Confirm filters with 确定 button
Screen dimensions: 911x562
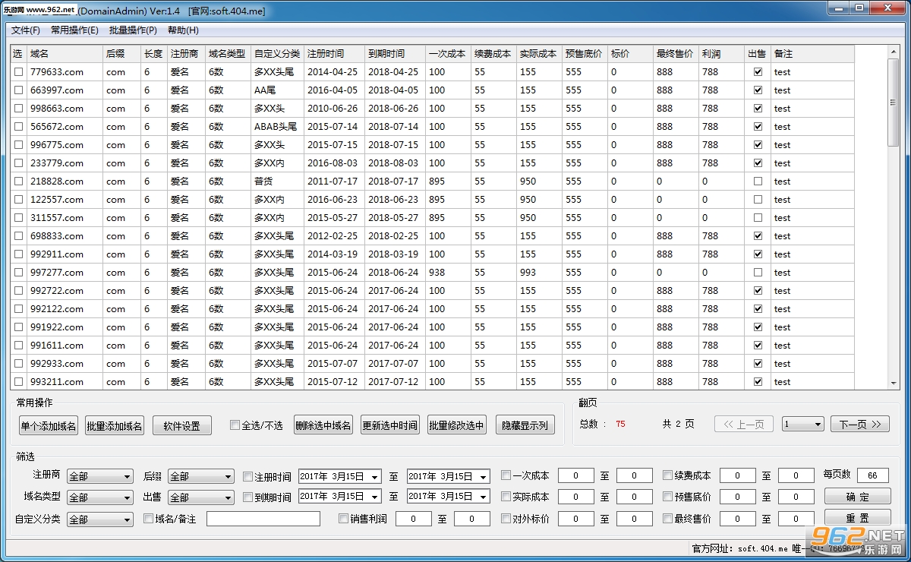[858, 497]
